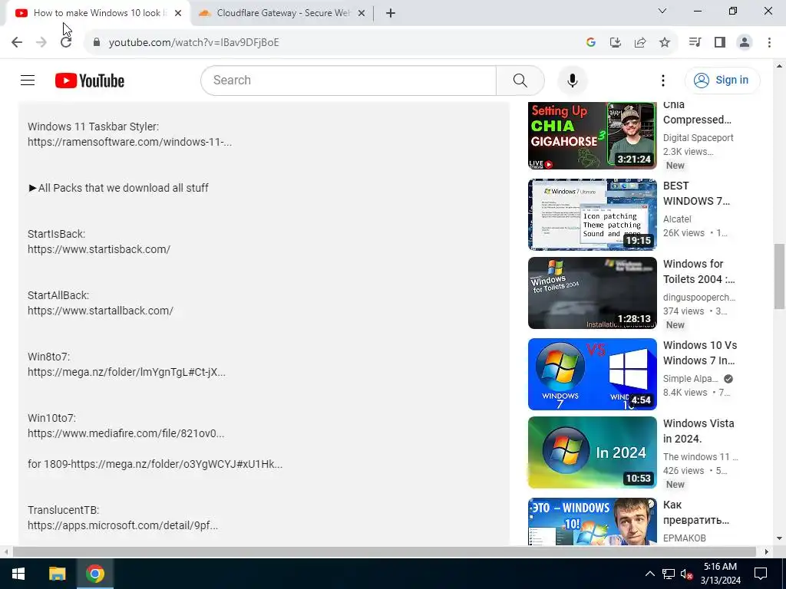Open YouTube hamburger guide menu
Screen dimensions: 786x589
28,80
